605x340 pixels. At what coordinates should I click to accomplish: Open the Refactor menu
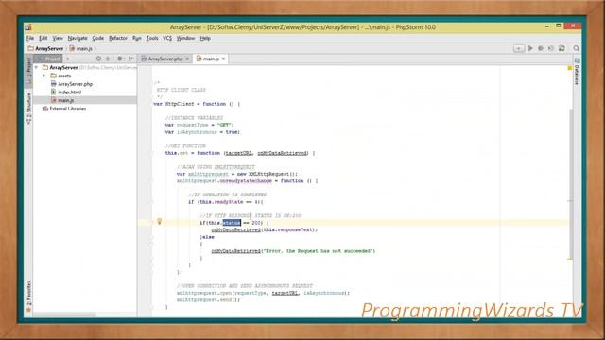tap(117, 38)
